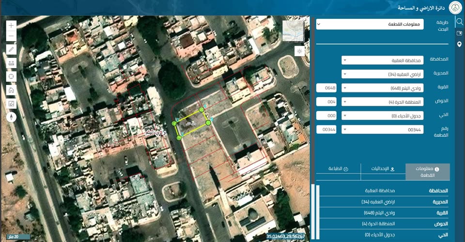Click the village code field 0648

click(x=326, y=88)
